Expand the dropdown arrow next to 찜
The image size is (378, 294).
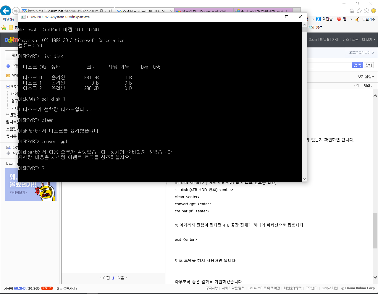pyautogui.click(x=351, y=19)
